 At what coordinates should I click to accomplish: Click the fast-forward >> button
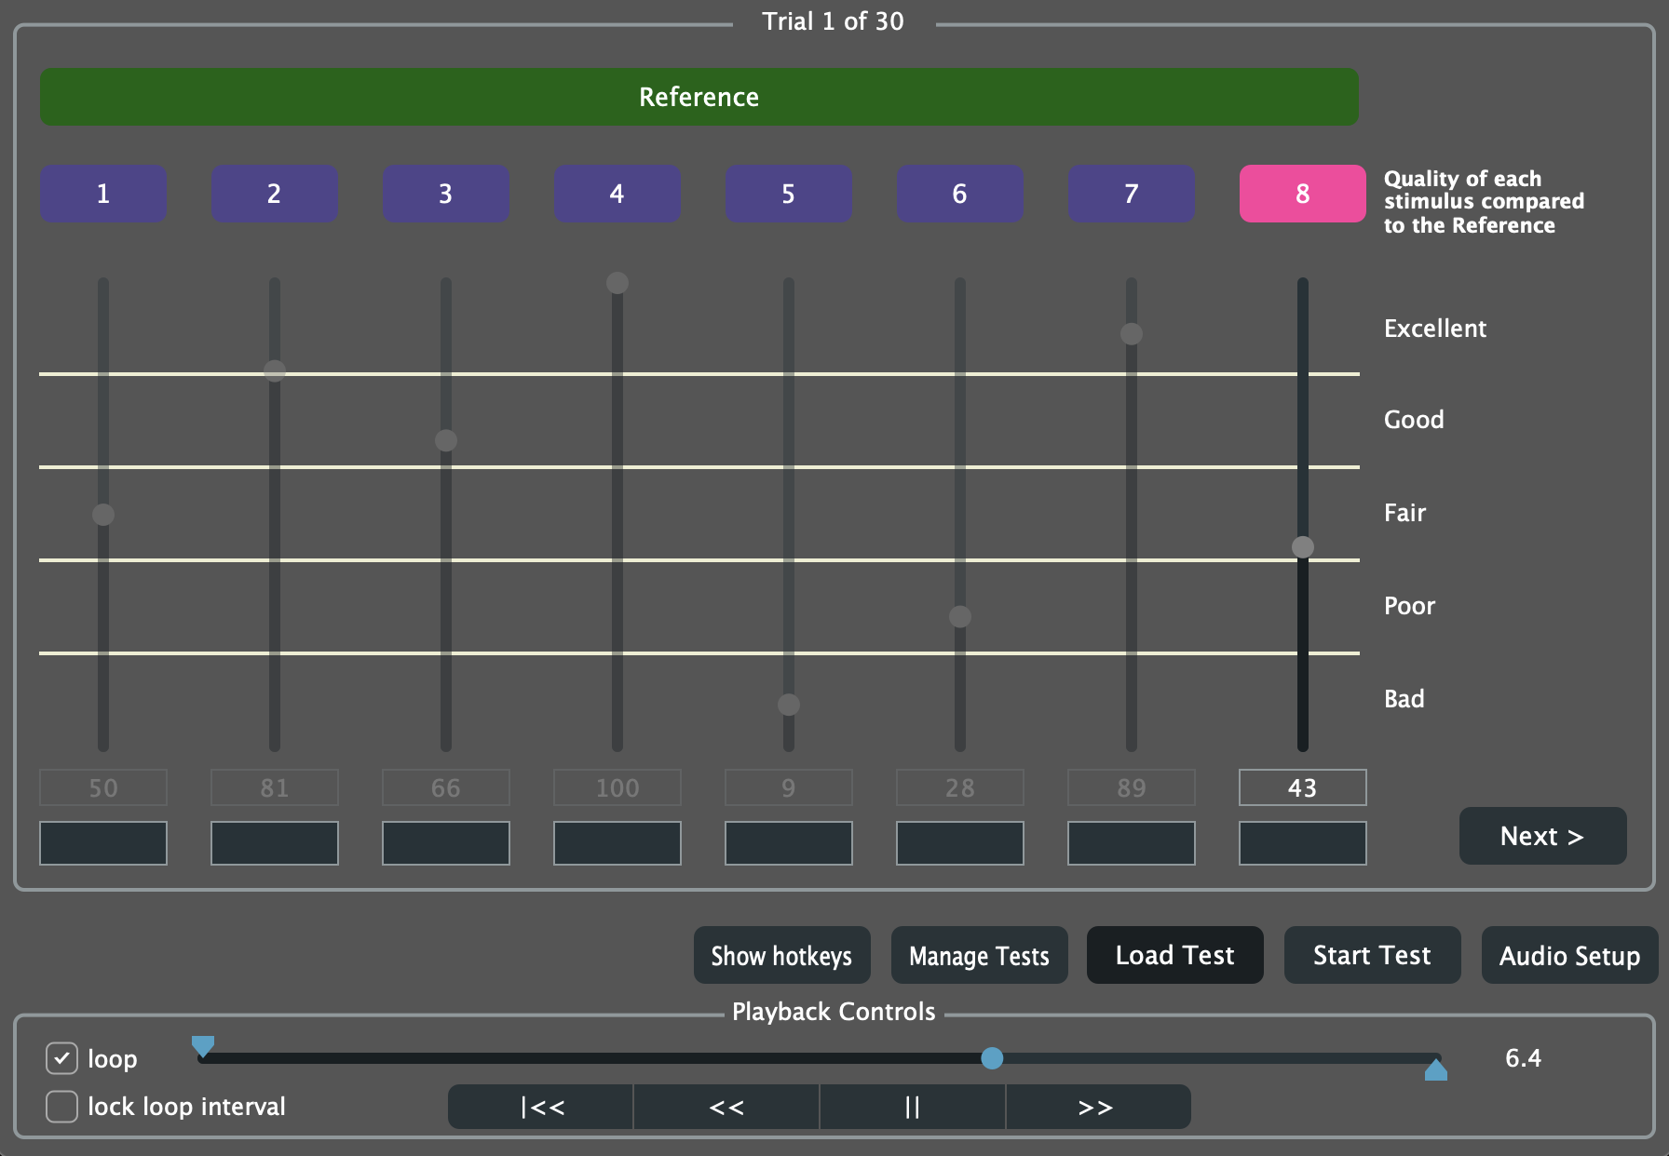(x=1096, y=1107)
